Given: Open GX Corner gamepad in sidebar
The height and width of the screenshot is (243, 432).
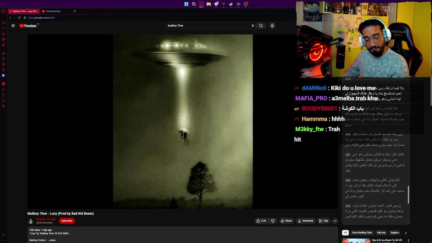Looking at the screenshot, I should [3, 23].
